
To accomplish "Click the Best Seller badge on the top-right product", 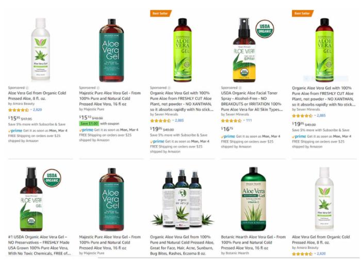I will [x=303, y=13].
